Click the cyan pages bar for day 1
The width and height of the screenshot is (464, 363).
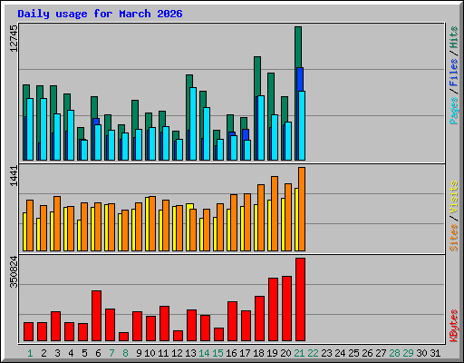coord(30,129)
